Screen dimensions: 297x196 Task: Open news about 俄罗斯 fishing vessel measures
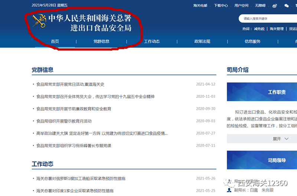pyautogui.click(x=81, y=179)
